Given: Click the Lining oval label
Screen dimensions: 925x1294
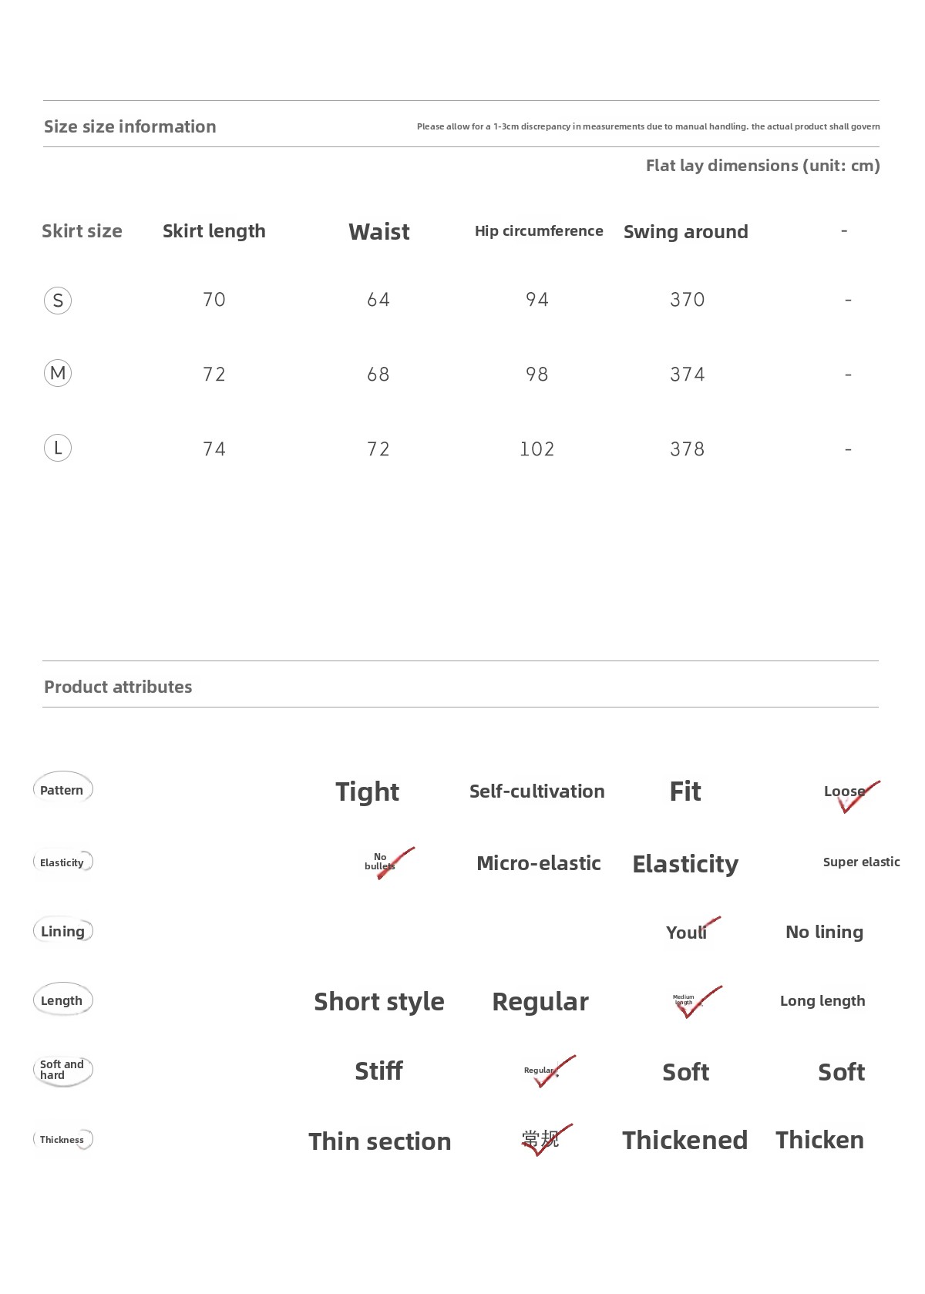Looking at the screenshot, I should (62, 931).
